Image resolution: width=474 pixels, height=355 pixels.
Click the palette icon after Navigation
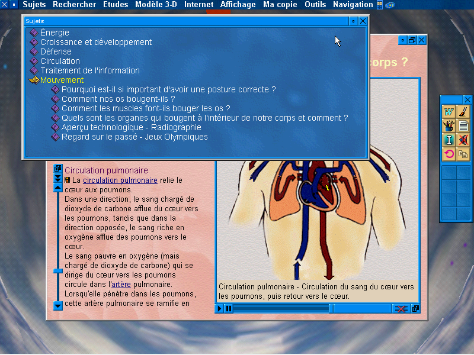tap(390, 5)
